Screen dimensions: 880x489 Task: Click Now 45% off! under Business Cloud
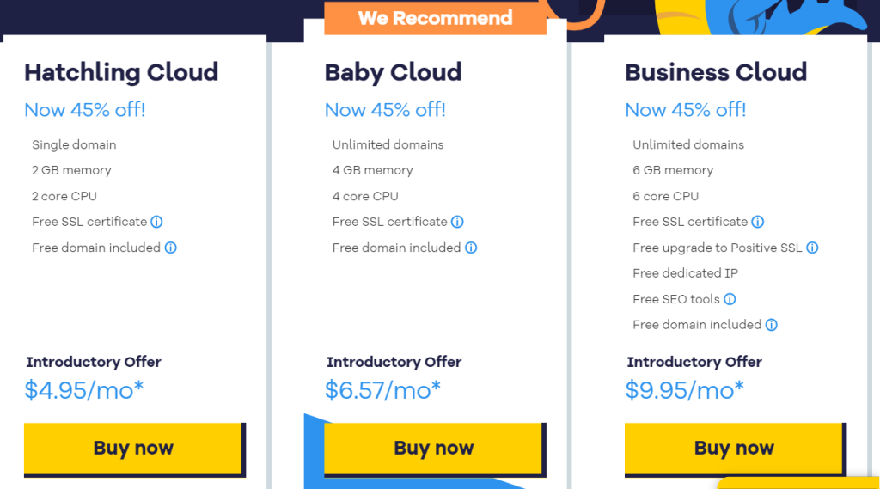(x=686, y=110)
